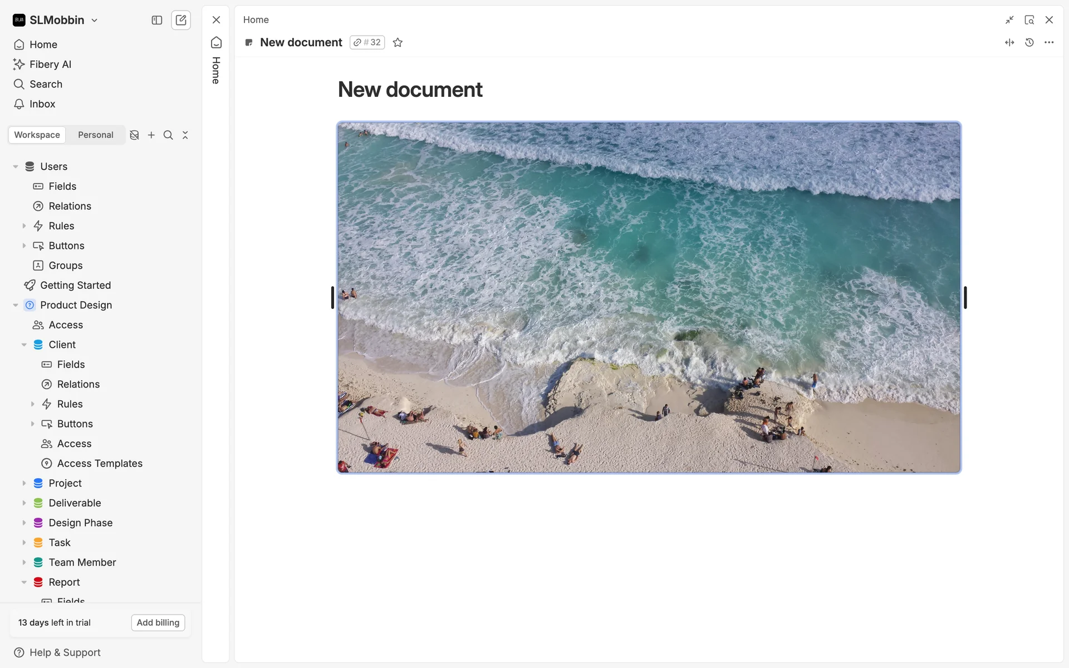The width and height of the screenshot is (1069, 668).
Task: Click the Add billing button
Action: [x=158, y=622]
